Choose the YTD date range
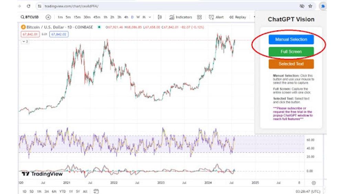This screenshot has width=344, height=194. pyautogui.click(x=62, y=191)
